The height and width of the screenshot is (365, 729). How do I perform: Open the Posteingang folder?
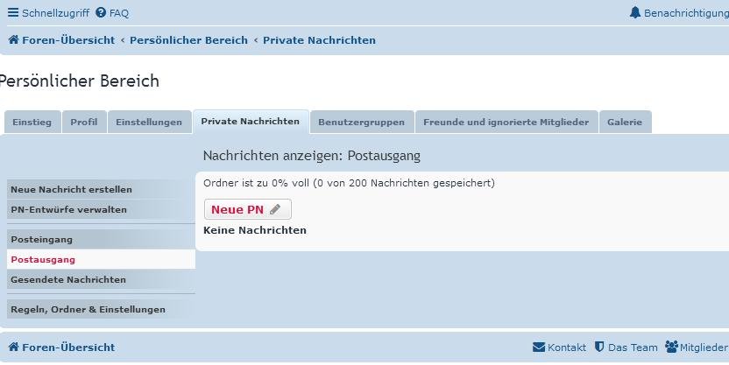click(x=41, y=239)
